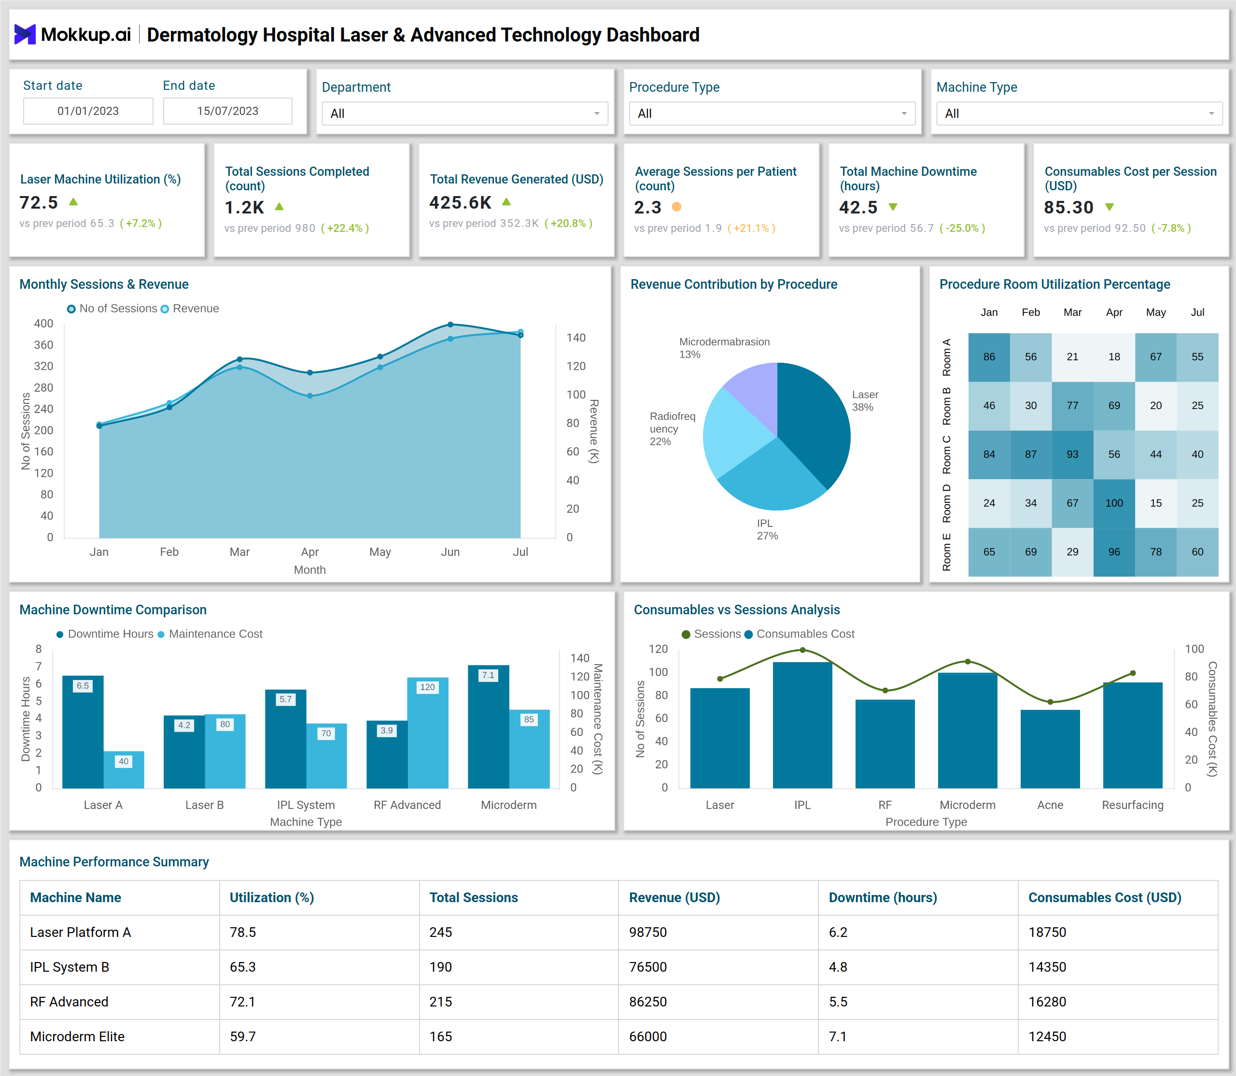Image resolution: width=1236 pixels, height=1076 pixels.
Task: Click the IPL consumables cost bar
Action: [x=802, y=725]
